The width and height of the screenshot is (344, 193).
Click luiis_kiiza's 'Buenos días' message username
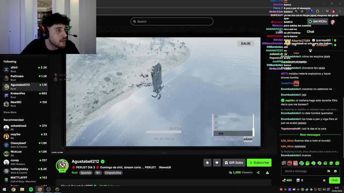click(287, 141)
